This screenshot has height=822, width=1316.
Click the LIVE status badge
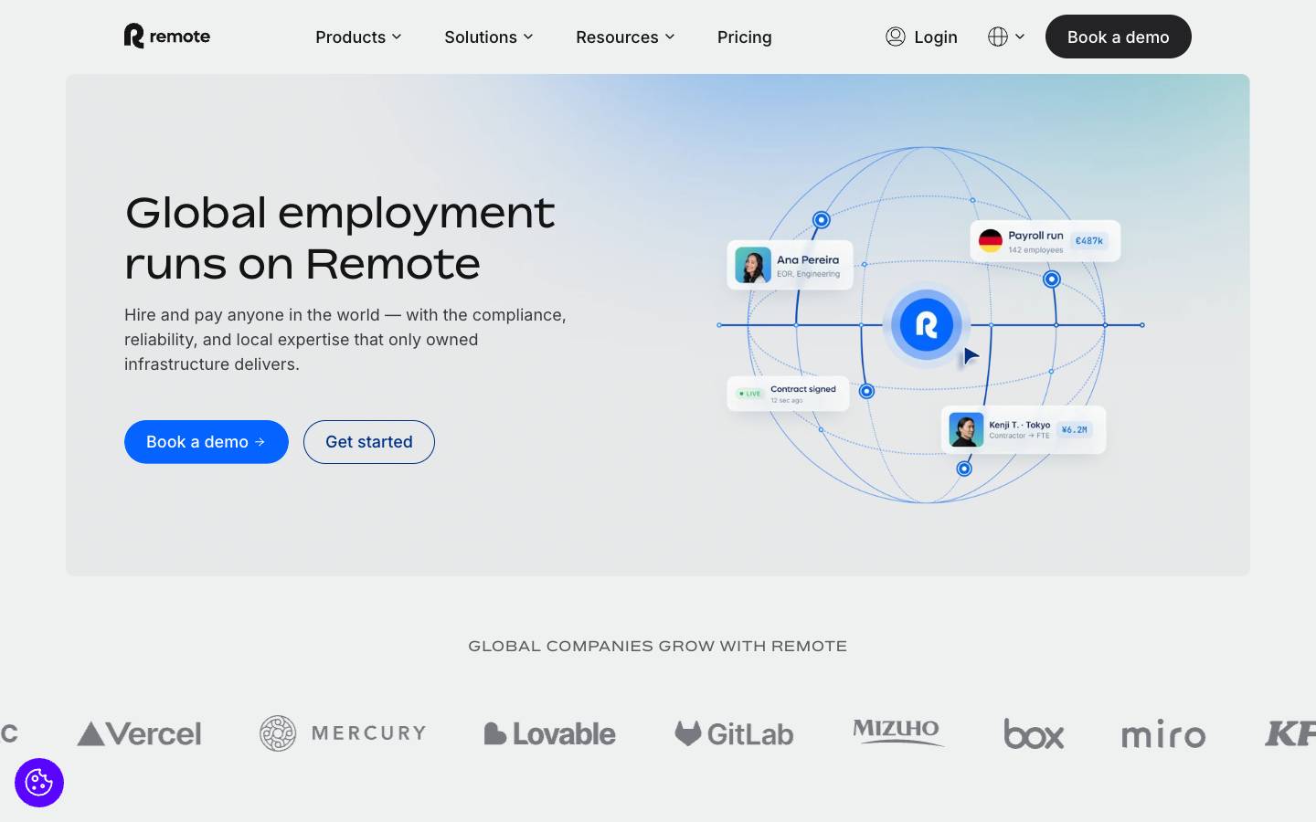click(750, 394)
